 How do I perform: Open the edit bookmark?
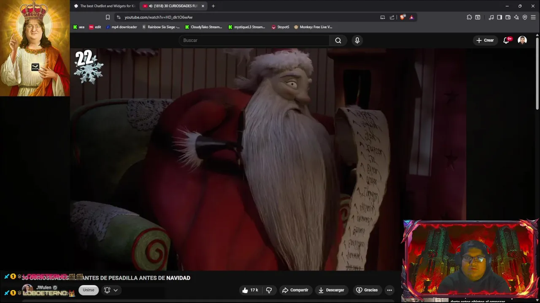click(x=95, y=27)
